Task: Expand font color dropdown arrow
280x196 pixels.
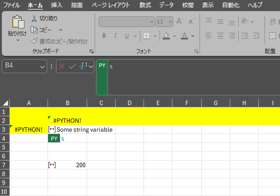Action: (x=193, y=36)
